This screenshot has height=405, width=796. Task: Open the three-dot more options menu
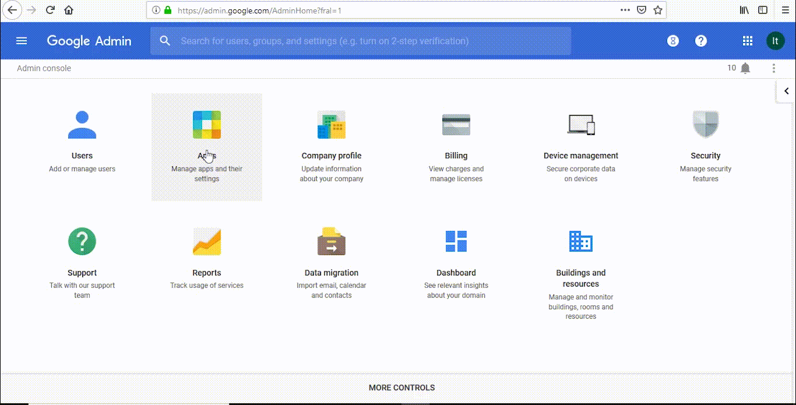pyautogui.click(x=774, y=68)
